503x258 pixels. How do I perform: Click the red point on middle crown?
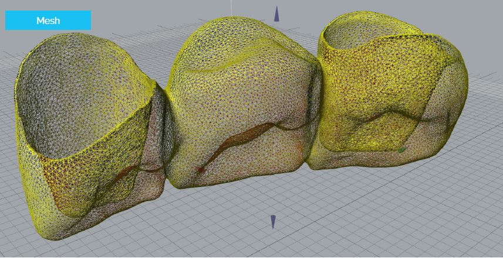click(200, 169)
